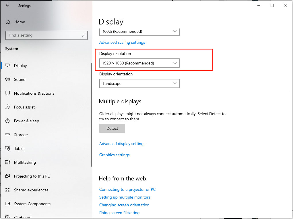Open Advanced display settings
Screen dimensions: 293x219
[x=122, y=144]
